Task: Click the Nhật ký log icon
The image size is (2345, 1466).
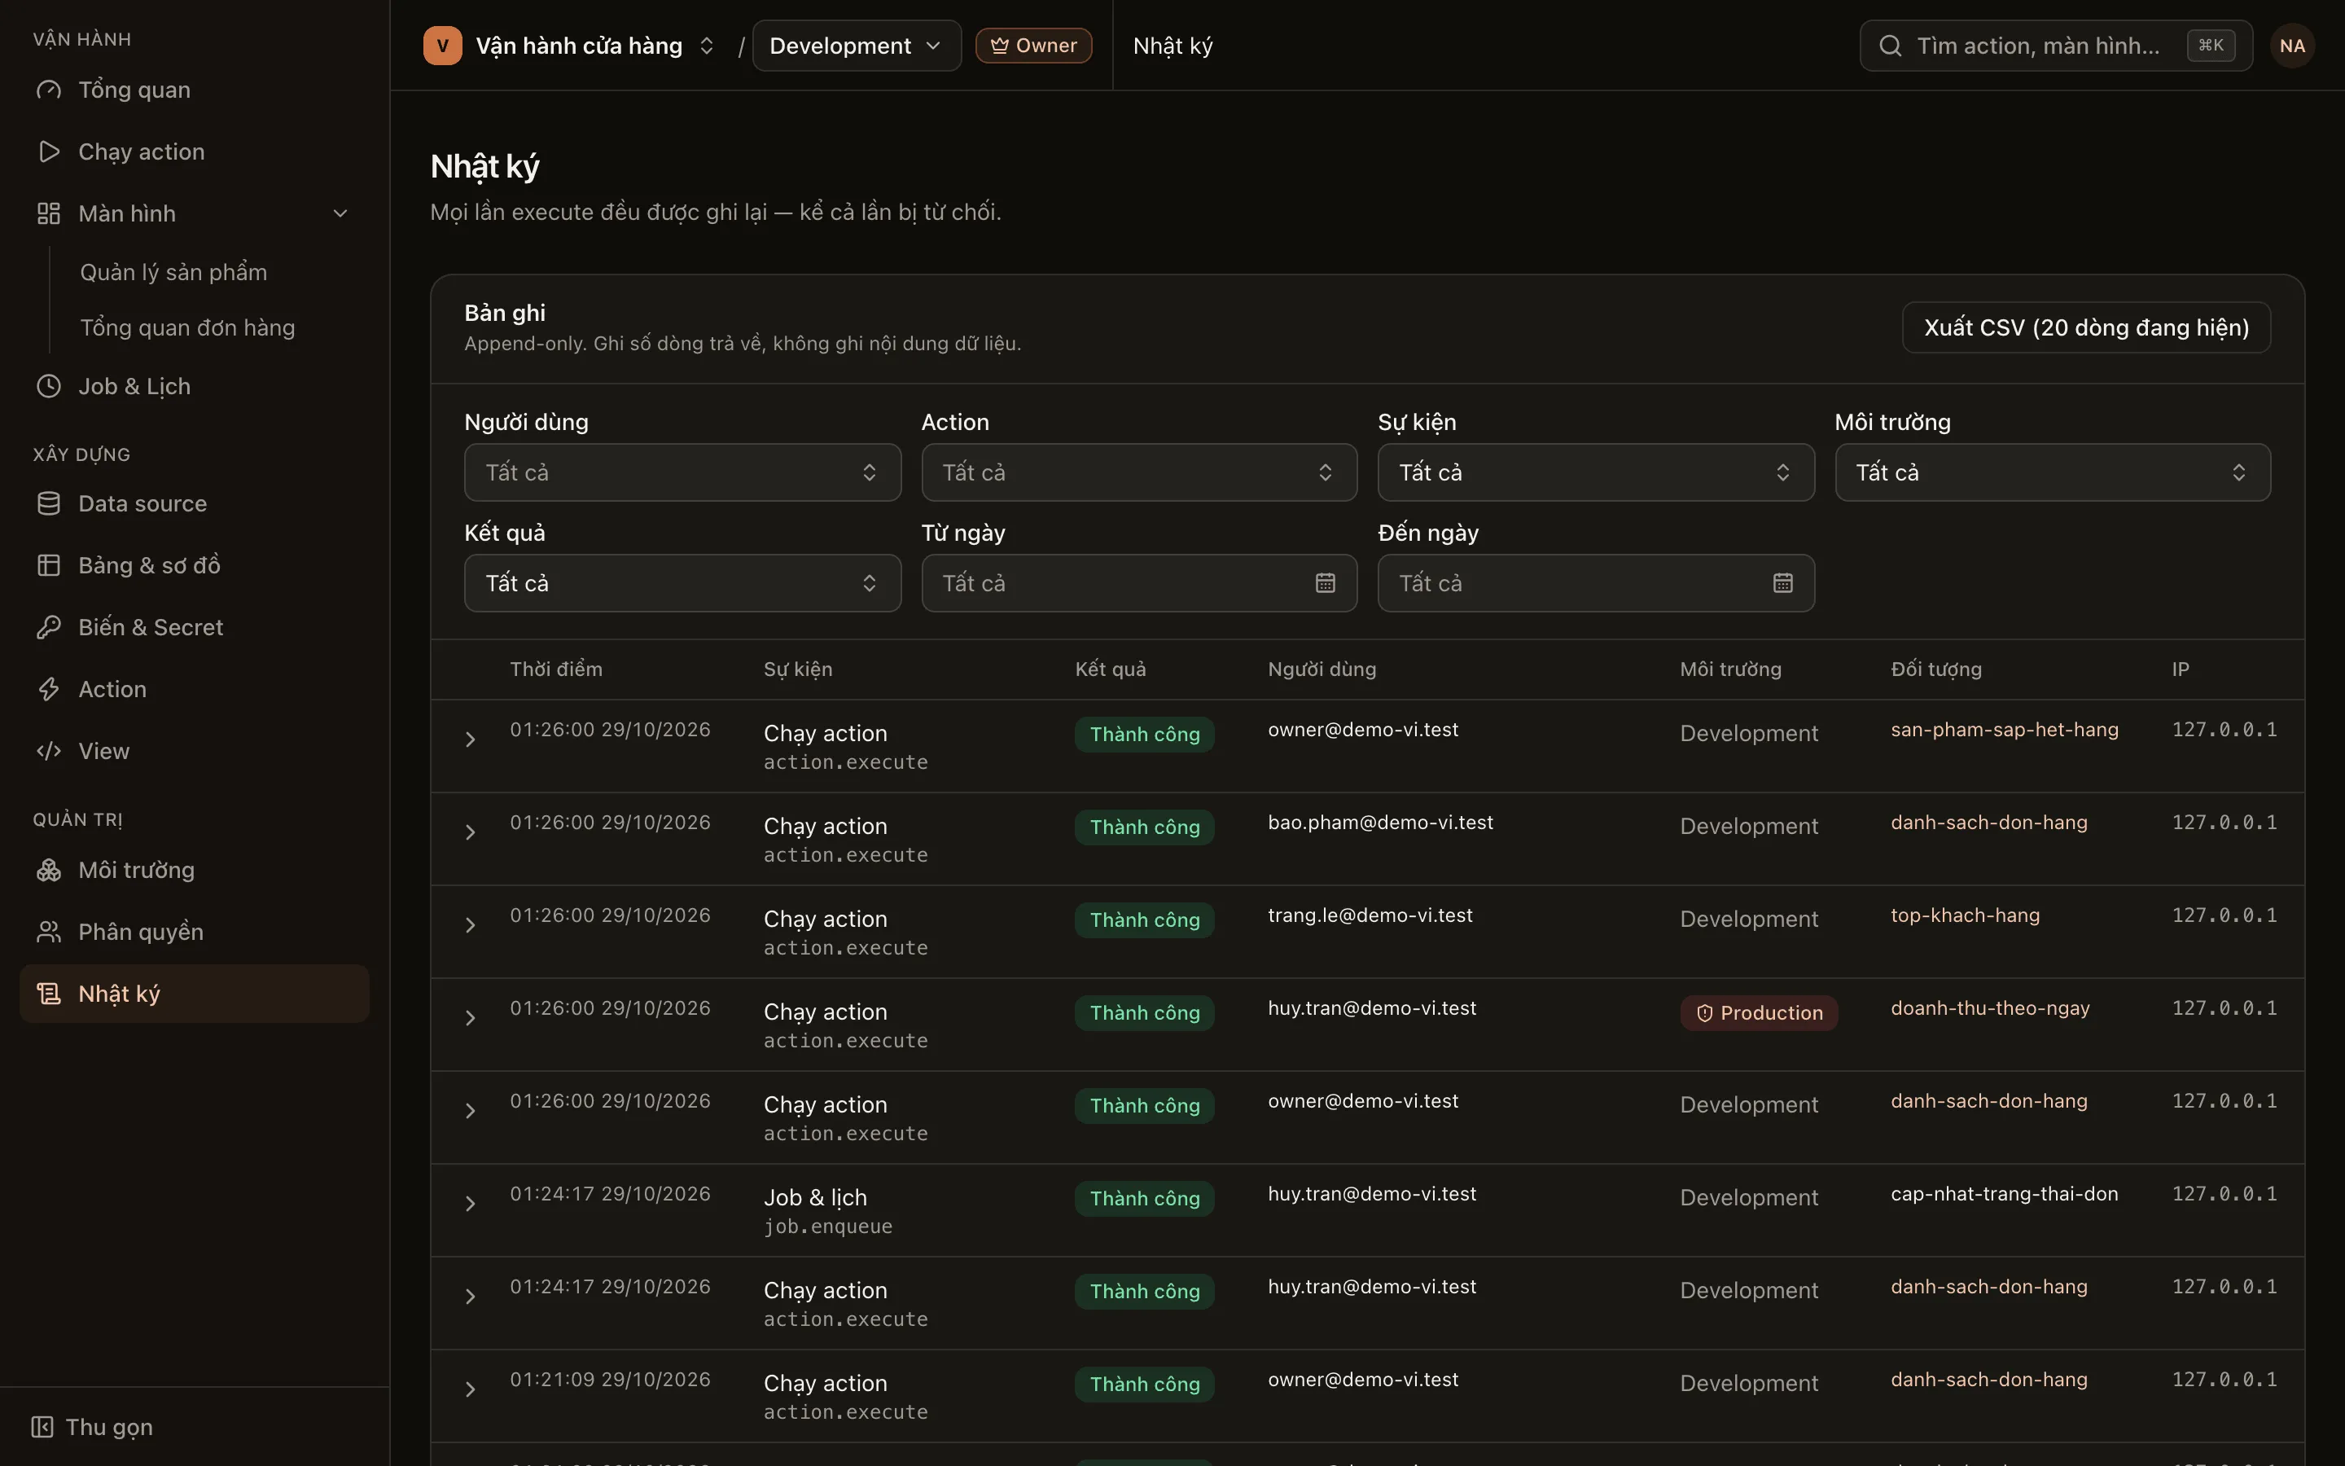Action: 49,994
